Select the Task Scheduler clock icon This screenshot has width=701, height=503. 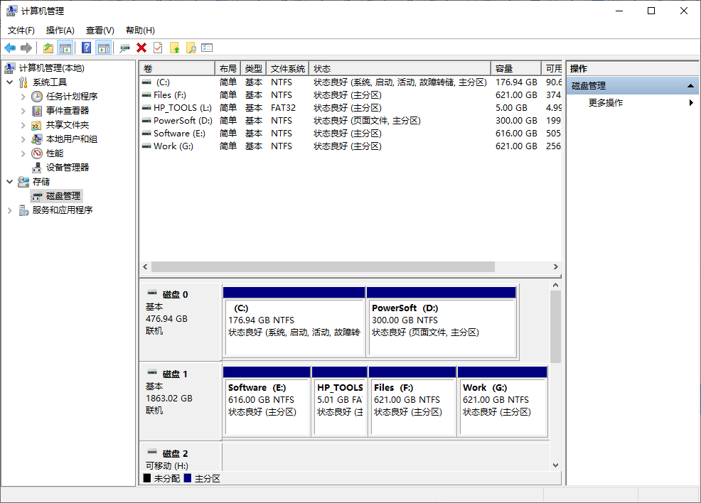(x=37, y=97)
